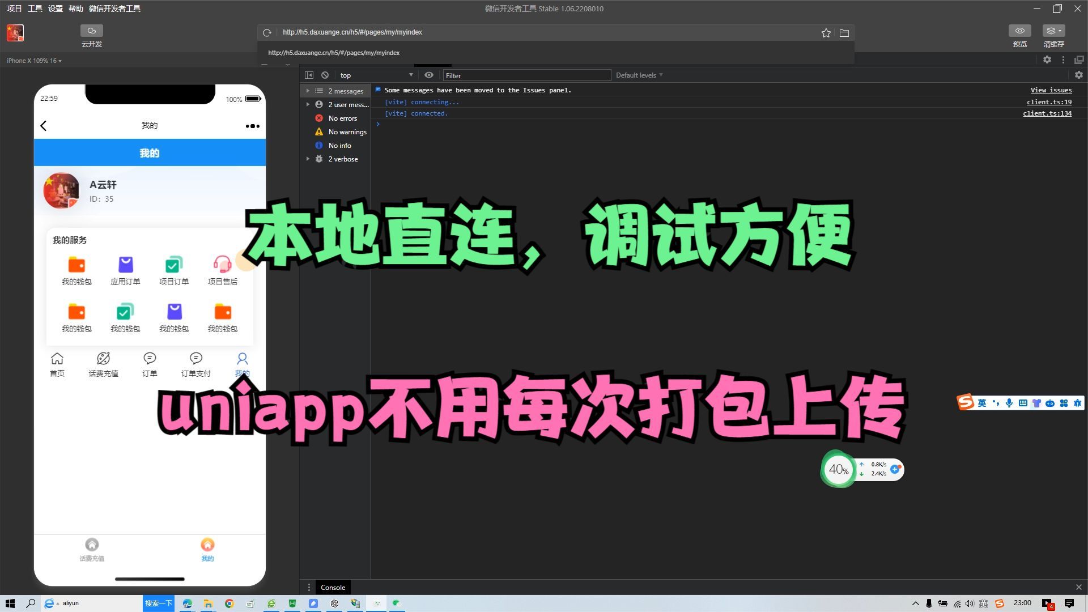
Task: Open the three-dot menu in phone header
Action: pos(252,126)
